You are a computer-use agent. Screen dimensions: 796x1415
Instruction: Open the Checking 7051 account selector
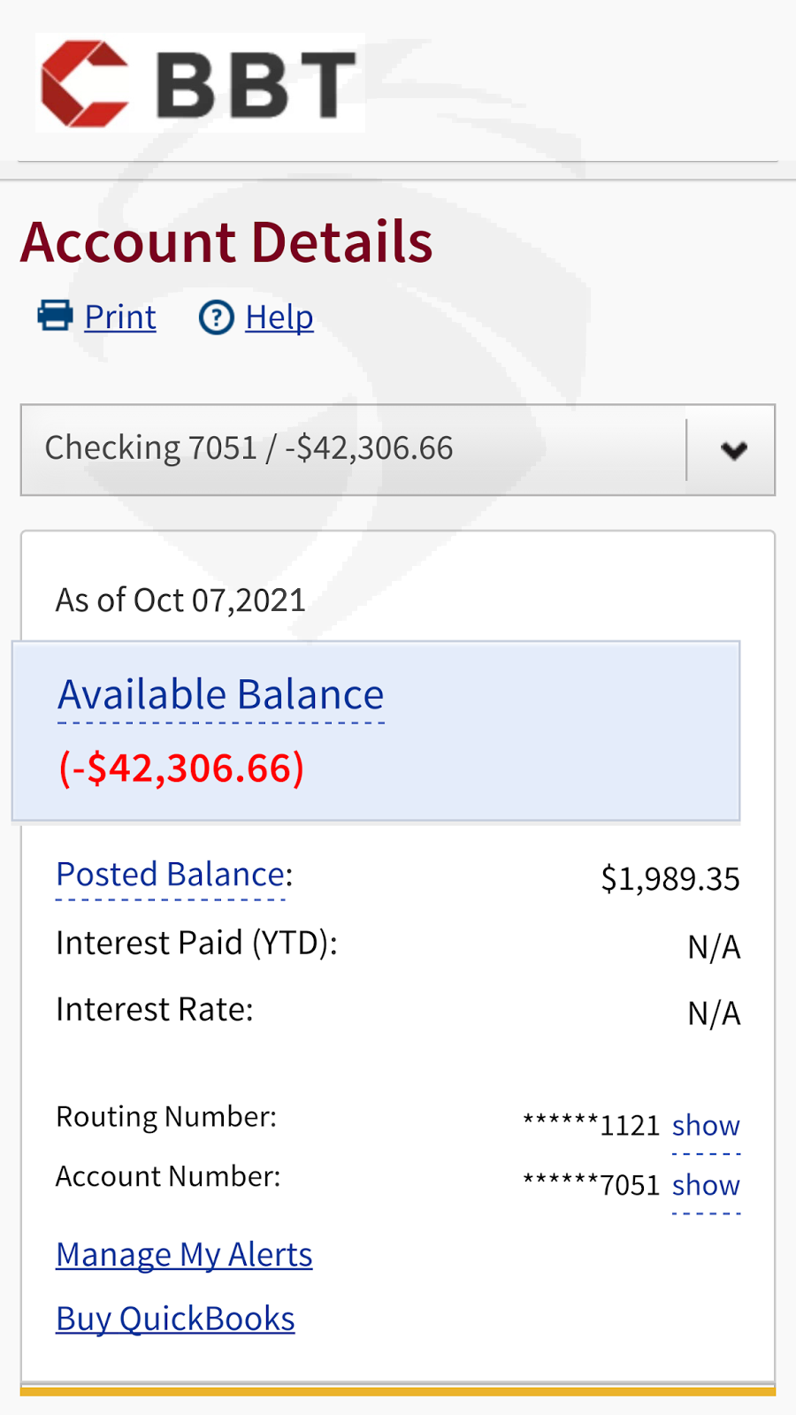(354, 449)
